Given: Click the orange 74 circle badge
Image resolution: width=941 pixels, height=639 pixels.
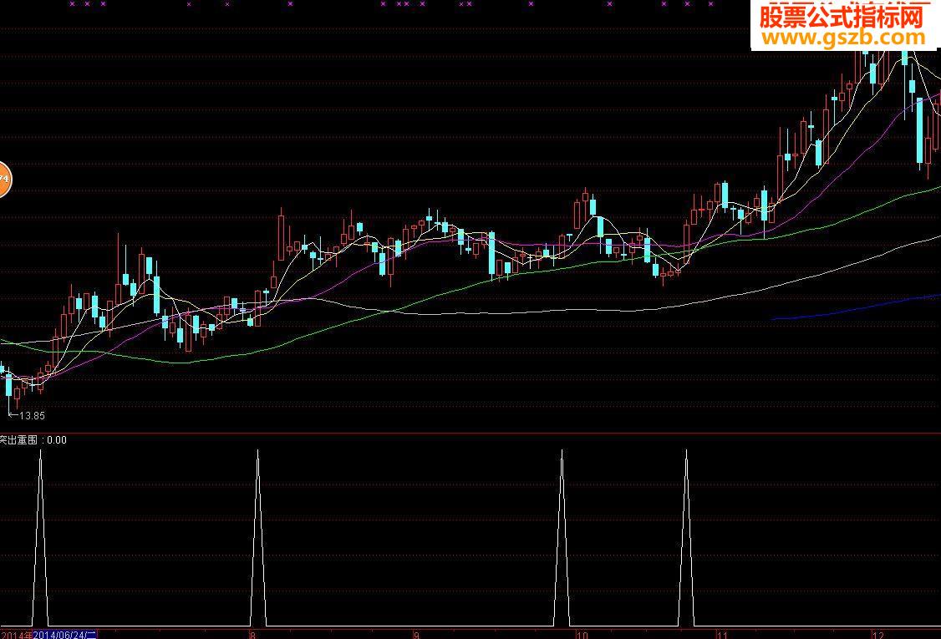Looking at the screenshot, I should pyautogui.click(x=4, y=179).
